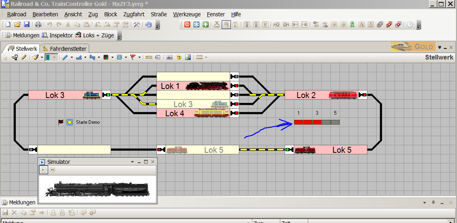Click the Loks + Züge button
Image resolution: width=457 pixels, height=223 pixels.
point(95,35)
